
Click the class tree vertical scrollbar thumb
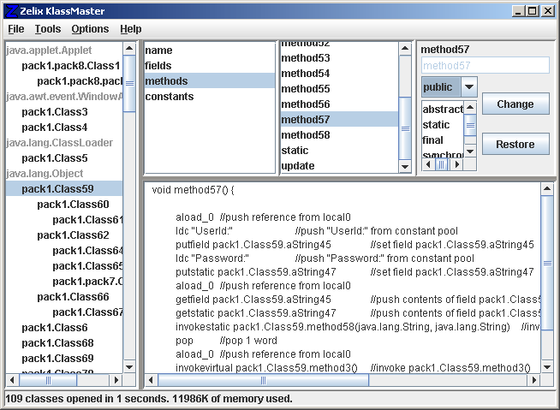point(129,84)
